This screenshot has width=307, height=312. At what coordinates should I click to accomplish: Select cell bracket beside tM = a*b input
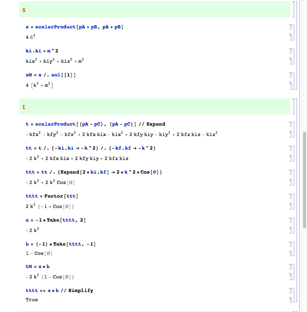point(291,266)
